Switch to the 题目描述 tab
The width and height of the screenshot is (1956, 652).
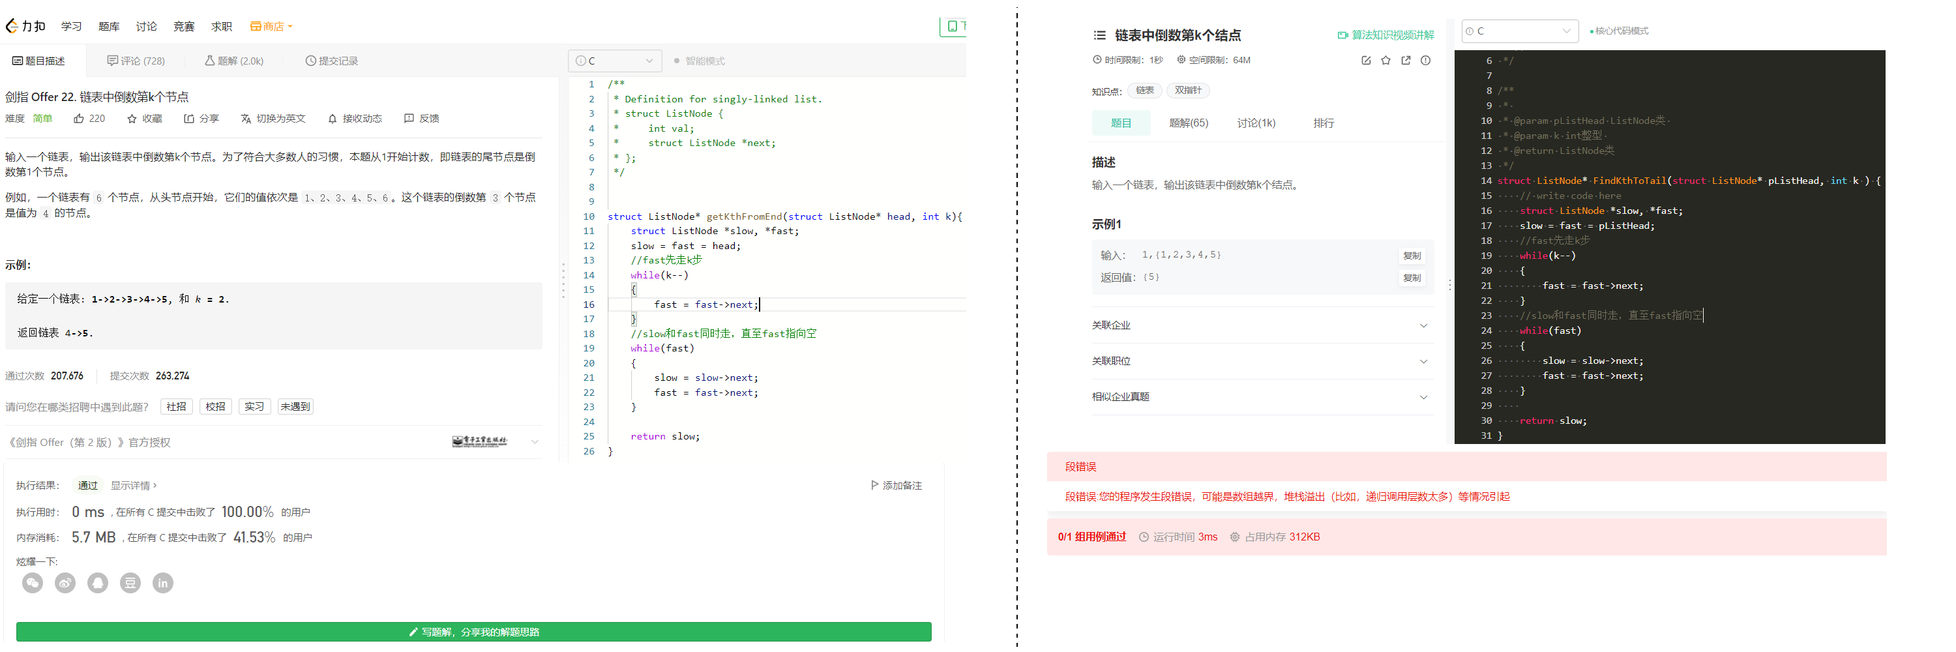click(x=38, y=61)
